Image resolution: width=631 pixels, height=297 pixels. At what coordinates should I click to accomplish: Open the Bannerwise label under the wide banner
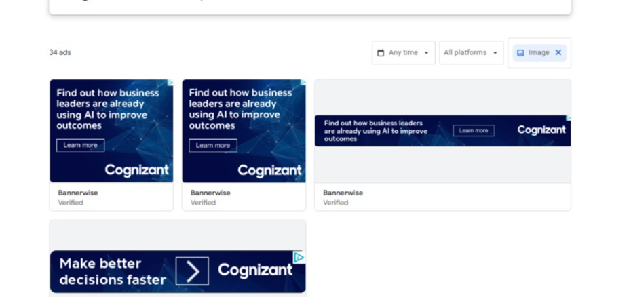pos(343,193)
